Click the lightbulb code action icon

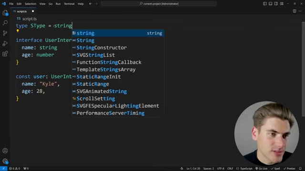pos(18,31)
